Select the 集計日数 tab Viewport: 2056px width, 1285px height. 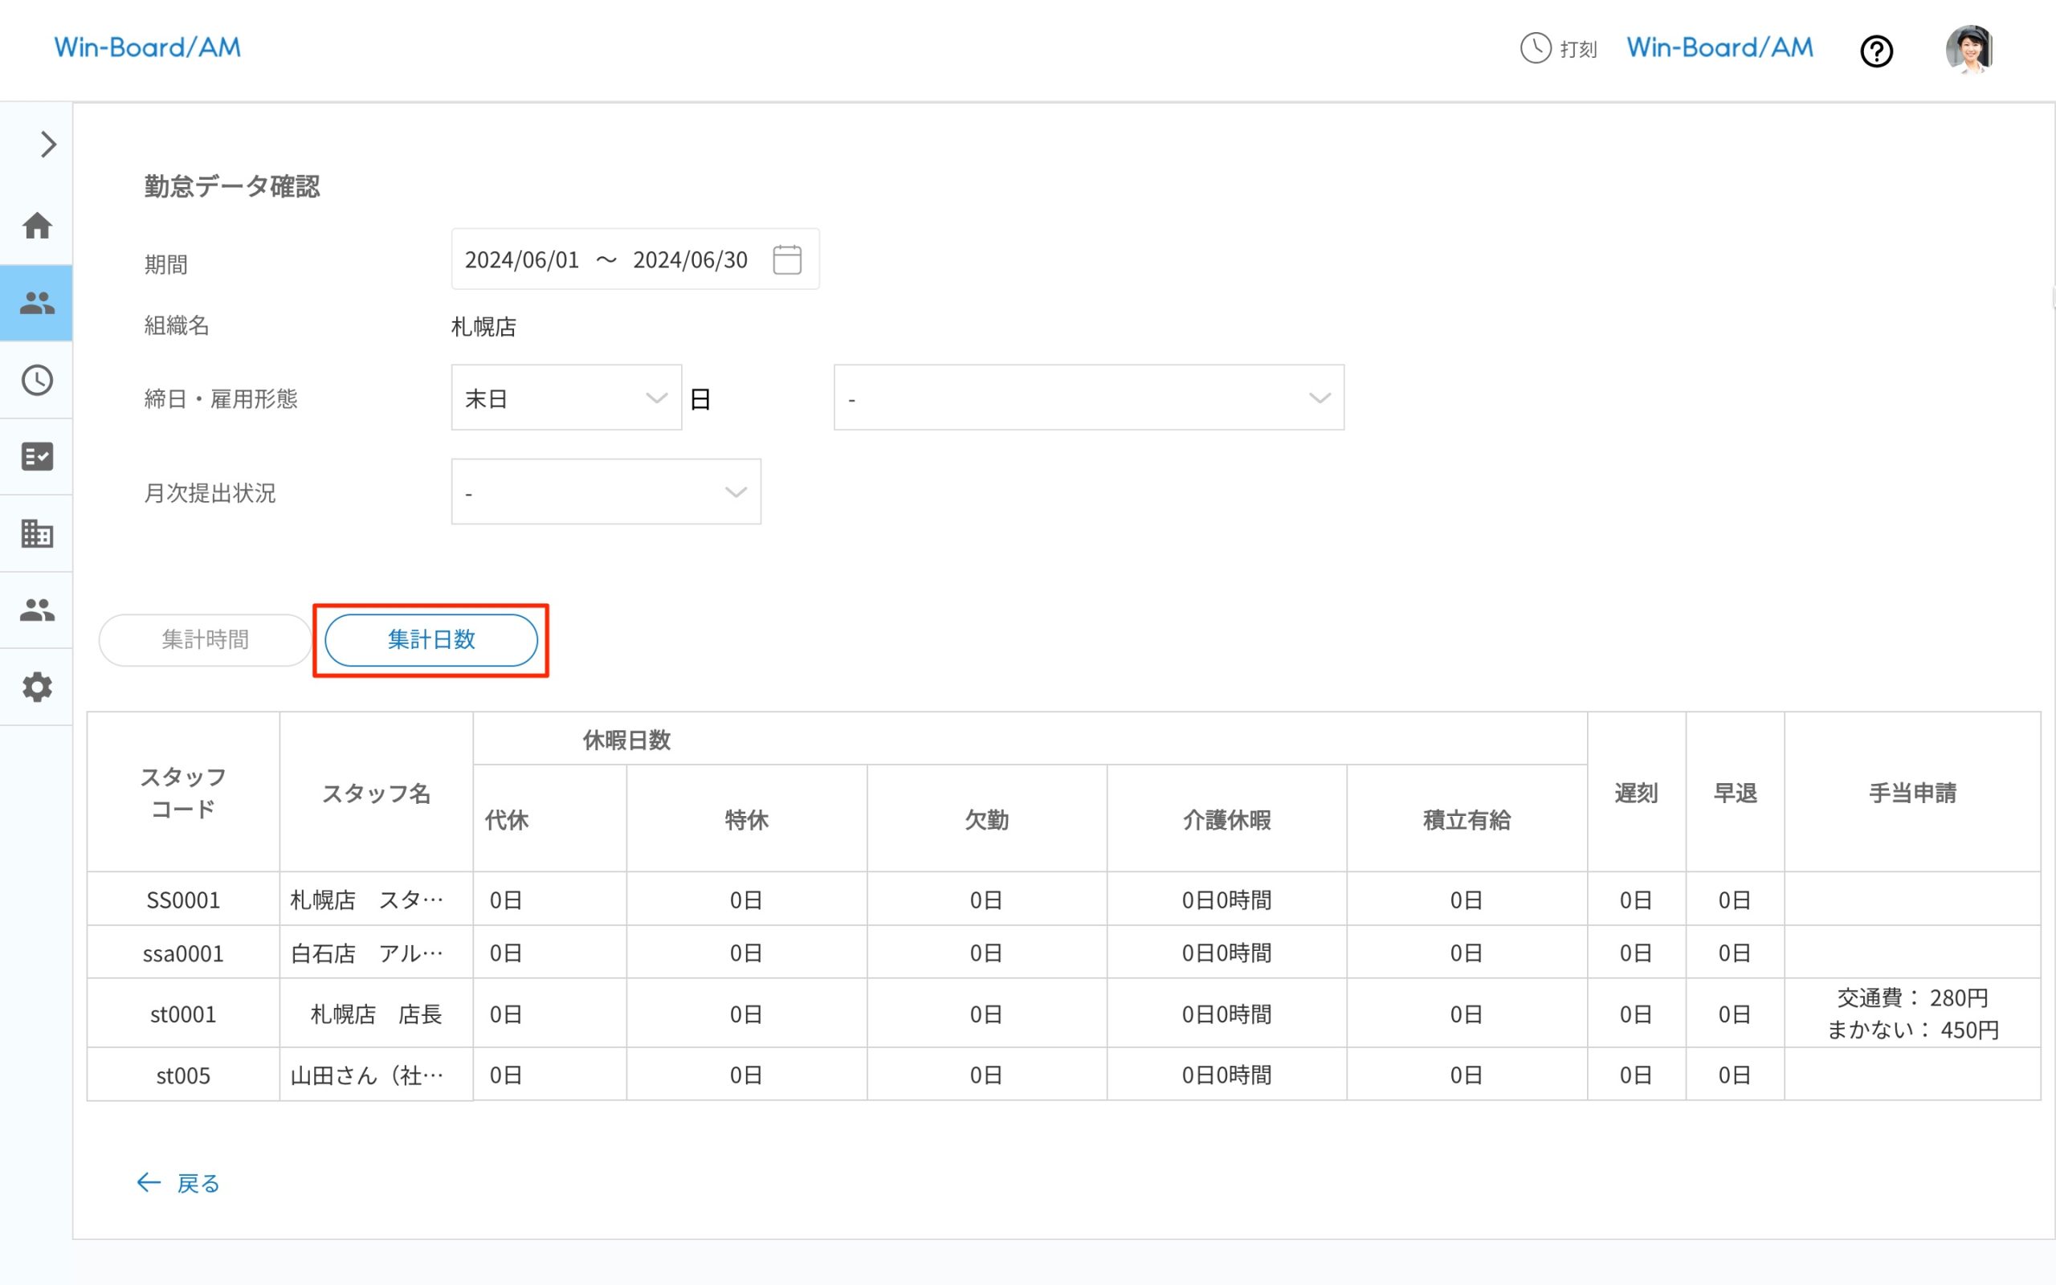point(430,640)
